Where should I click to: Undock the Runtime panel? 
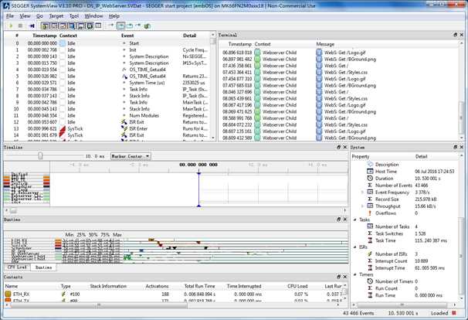click(x=338, y=220)
